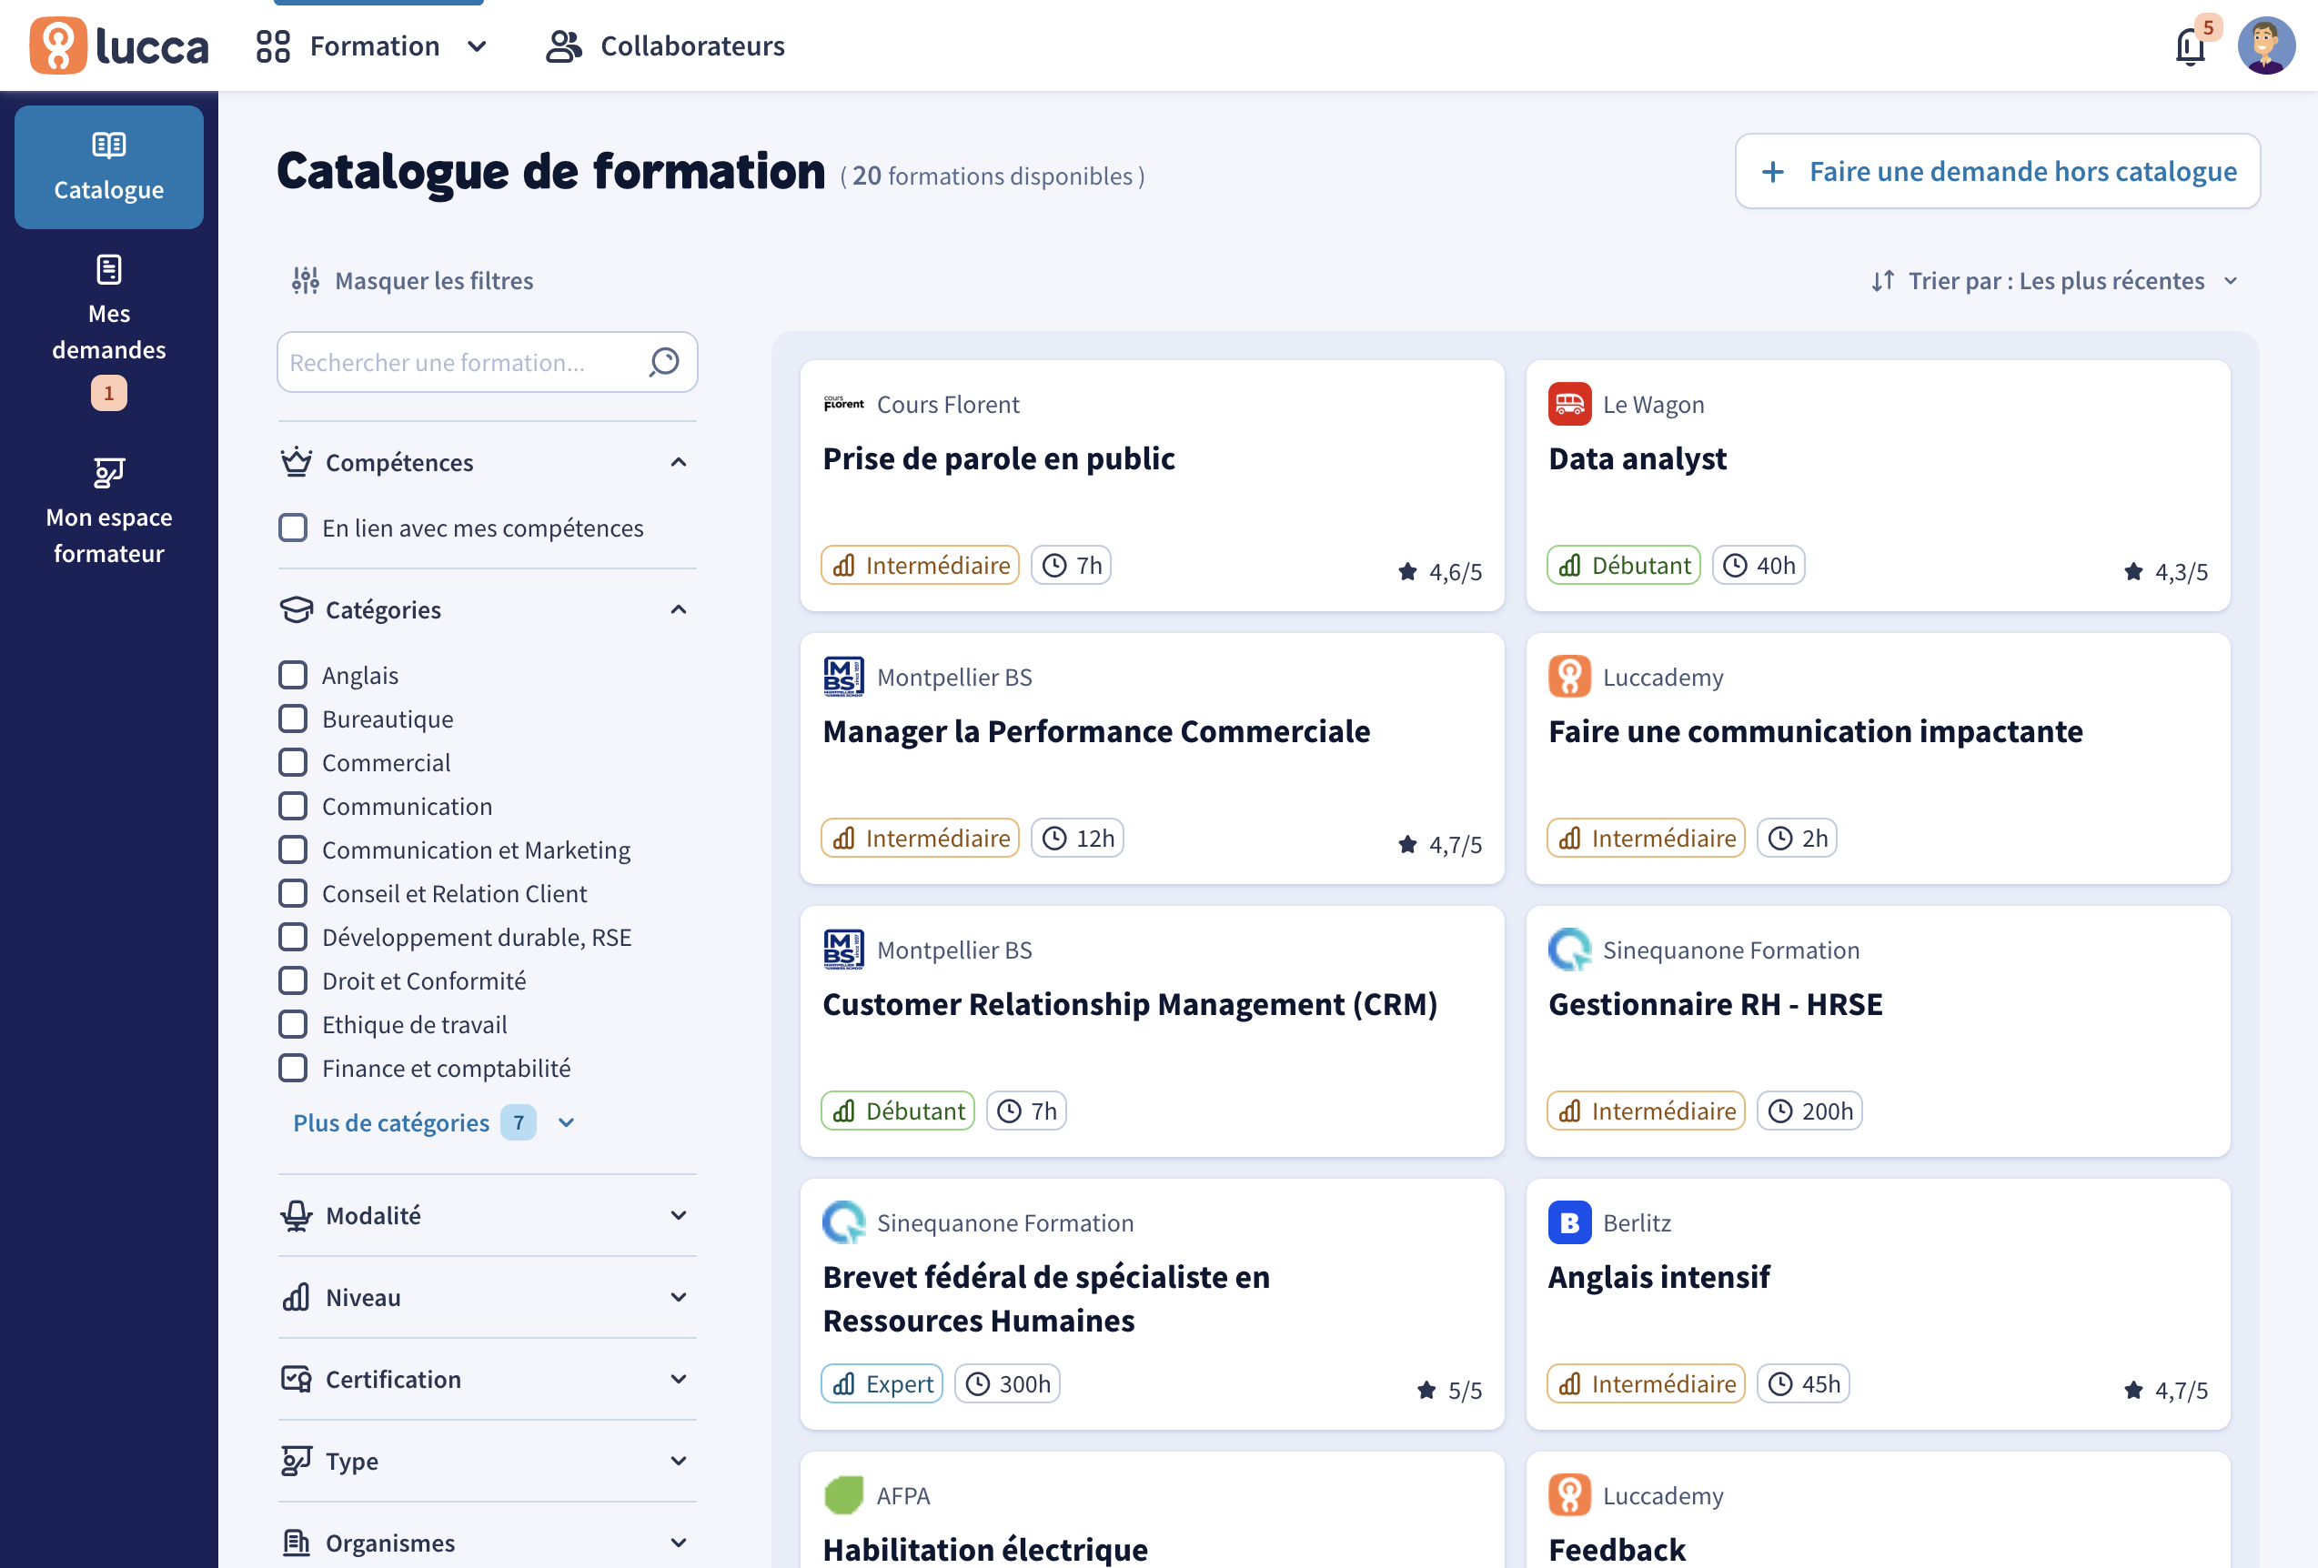Click the search magnifier icon
This screenshot has height=1568, width=2318.
click(x=664, y=362)
